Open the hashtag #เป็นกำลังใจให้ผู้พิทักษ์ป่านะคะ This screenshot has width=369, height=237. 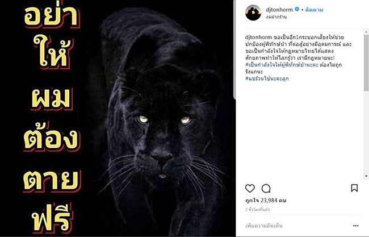(x=282, y=65)
